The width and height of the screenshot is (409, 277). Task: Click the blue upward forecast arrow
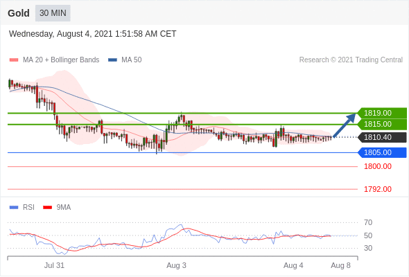click(345, 125)
